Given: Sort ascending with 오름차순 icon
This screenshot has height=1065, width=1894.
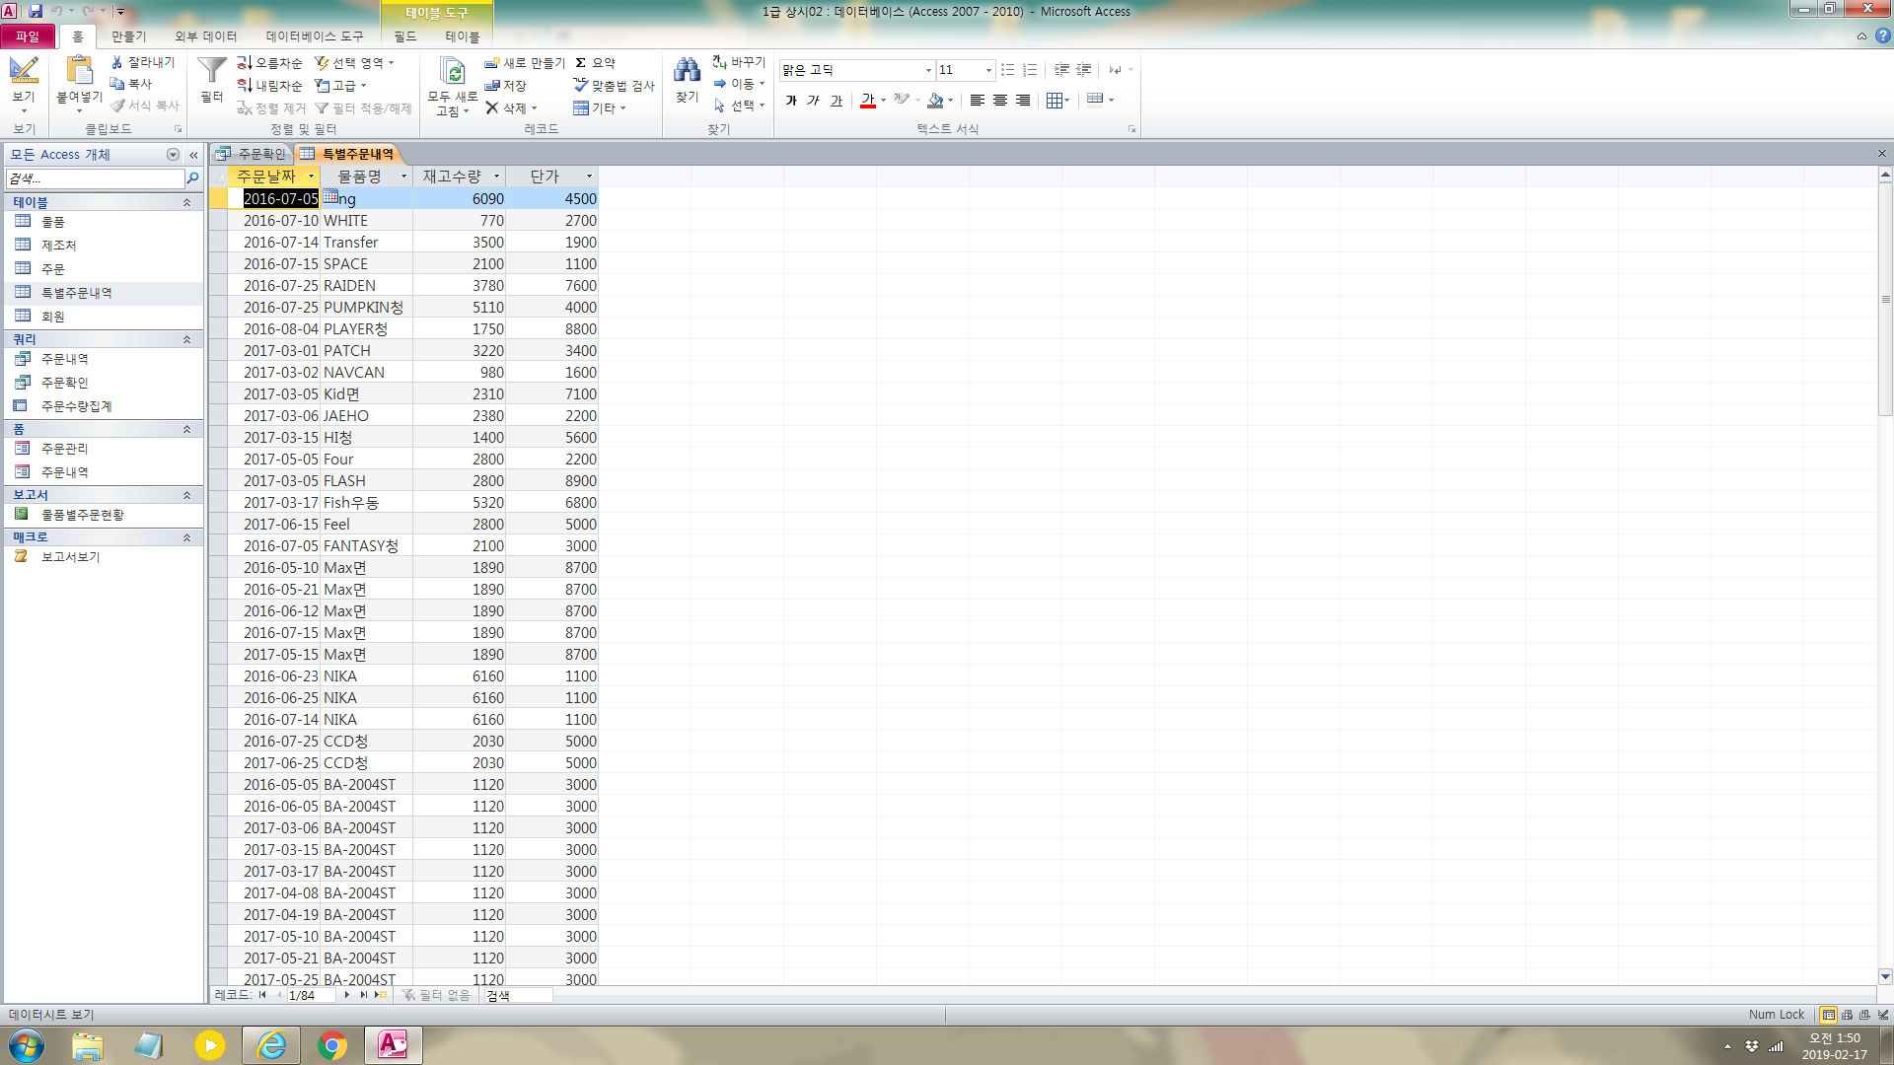Looking at the screenshot, I should pyautogui.click(x=269, y=63).
